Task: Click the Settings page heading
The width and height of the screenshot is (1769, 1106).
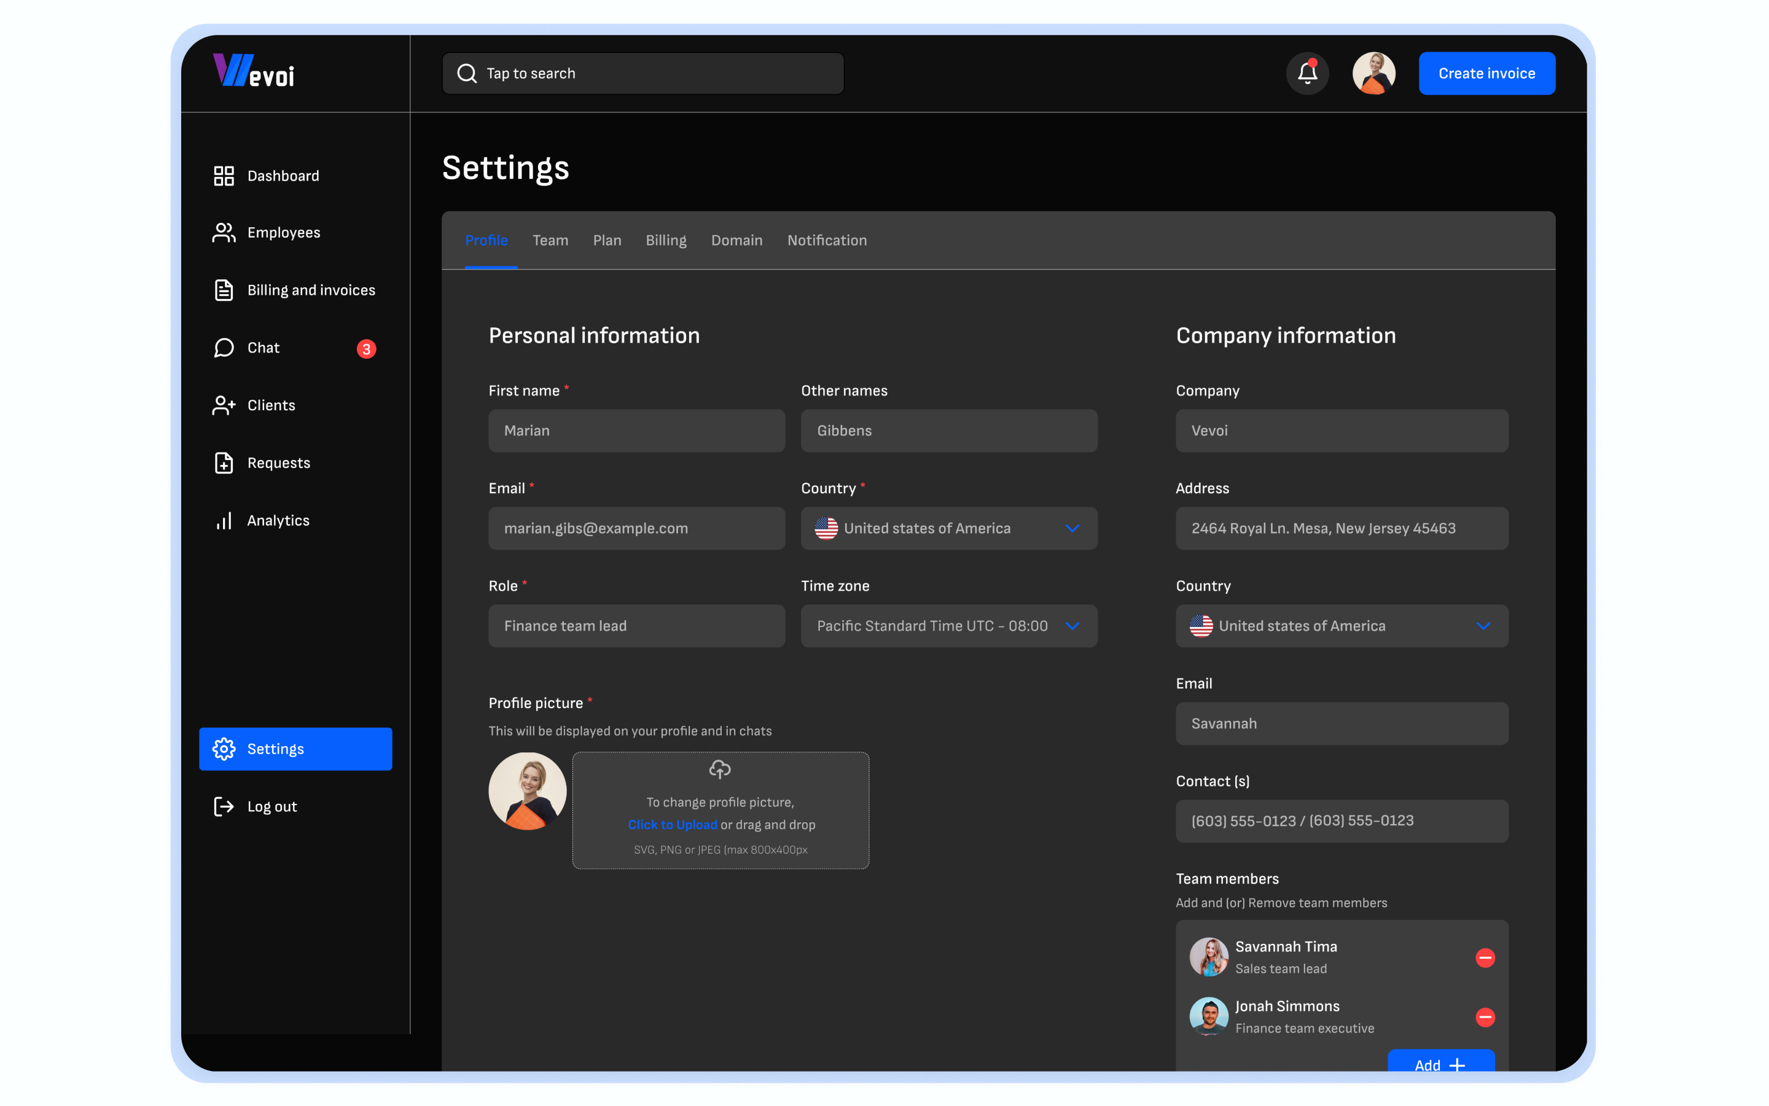Action: [x=506, y=168]
